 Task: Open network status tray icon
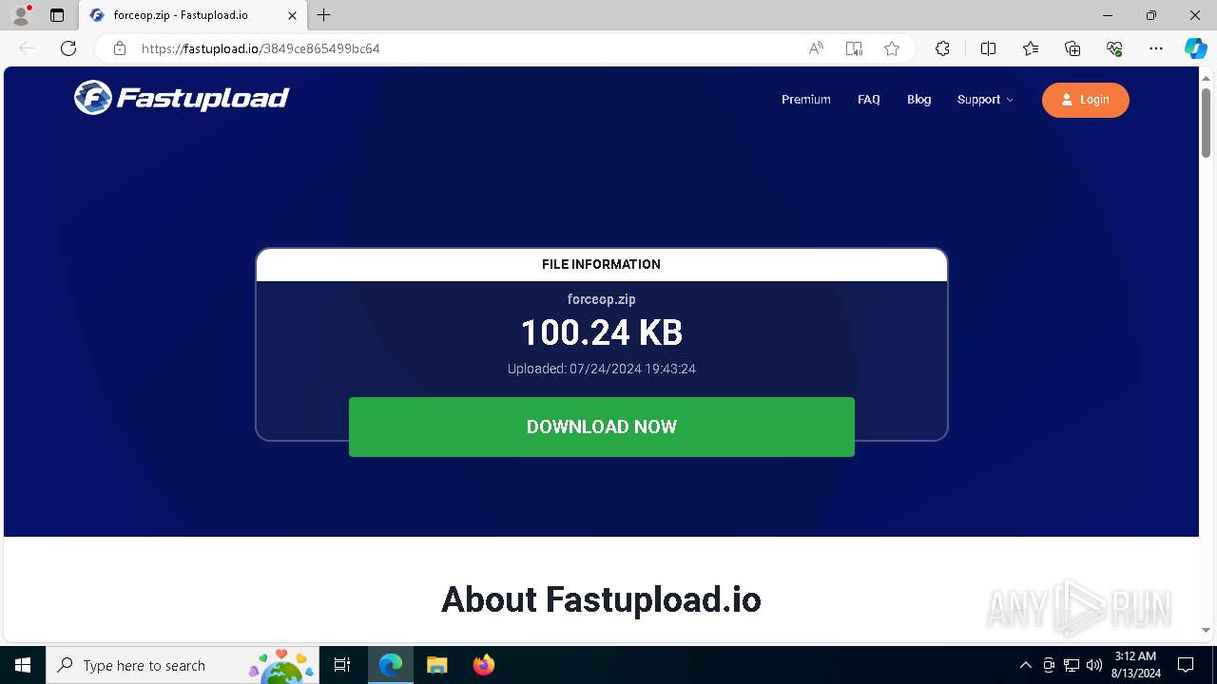pos(1072,665)
